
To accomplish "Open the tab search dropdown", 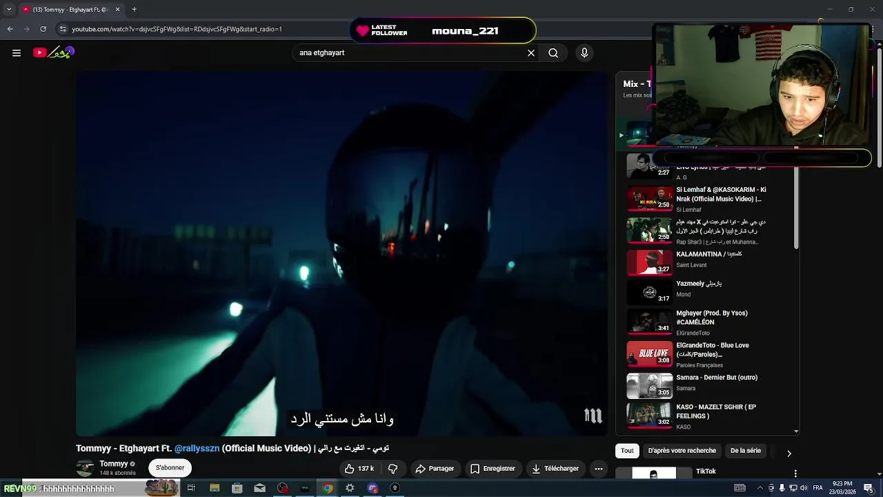I will pyautogui.click(x=9, y=9).
